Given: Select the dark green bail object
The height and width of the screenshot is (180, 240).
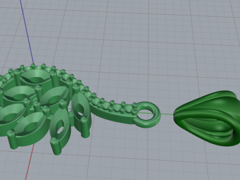Looking at the screenshot, I should [207, 118].
